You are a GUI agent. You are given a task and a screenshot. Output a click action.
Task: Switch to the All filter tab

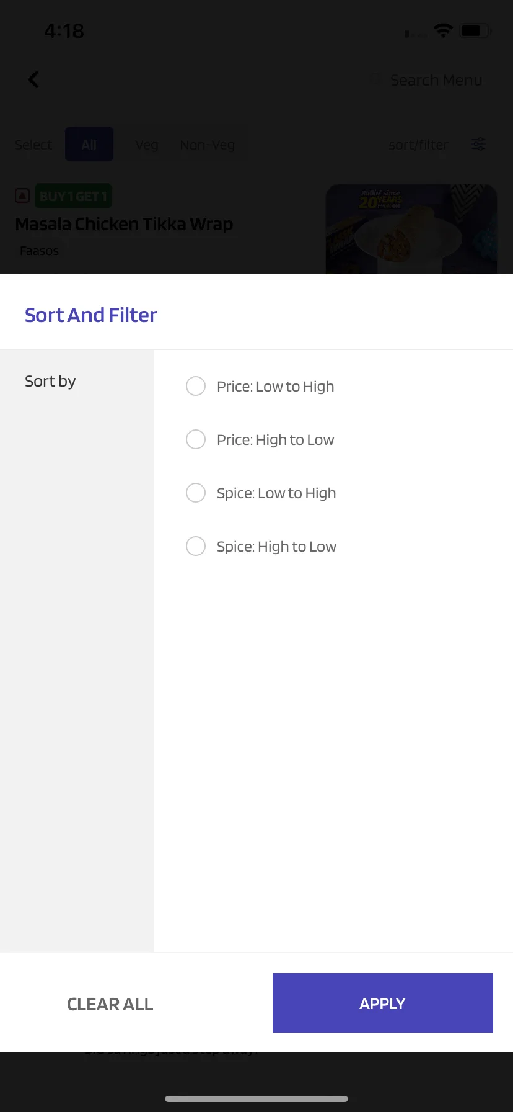tap(89, 144)
